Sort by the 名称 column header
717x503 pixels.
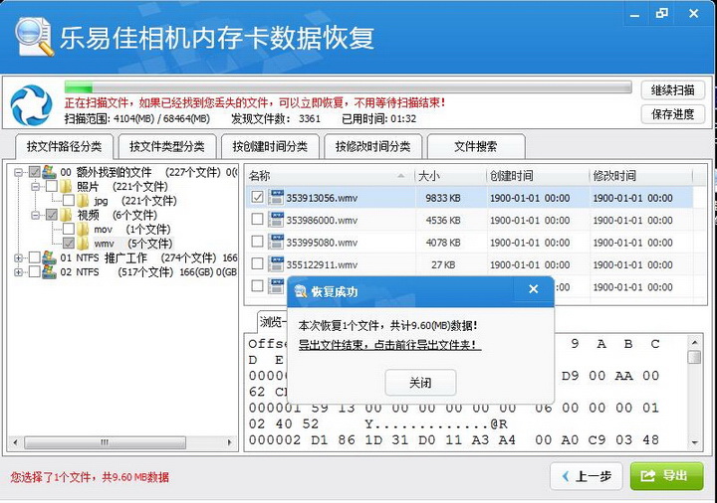pos(330,176)
